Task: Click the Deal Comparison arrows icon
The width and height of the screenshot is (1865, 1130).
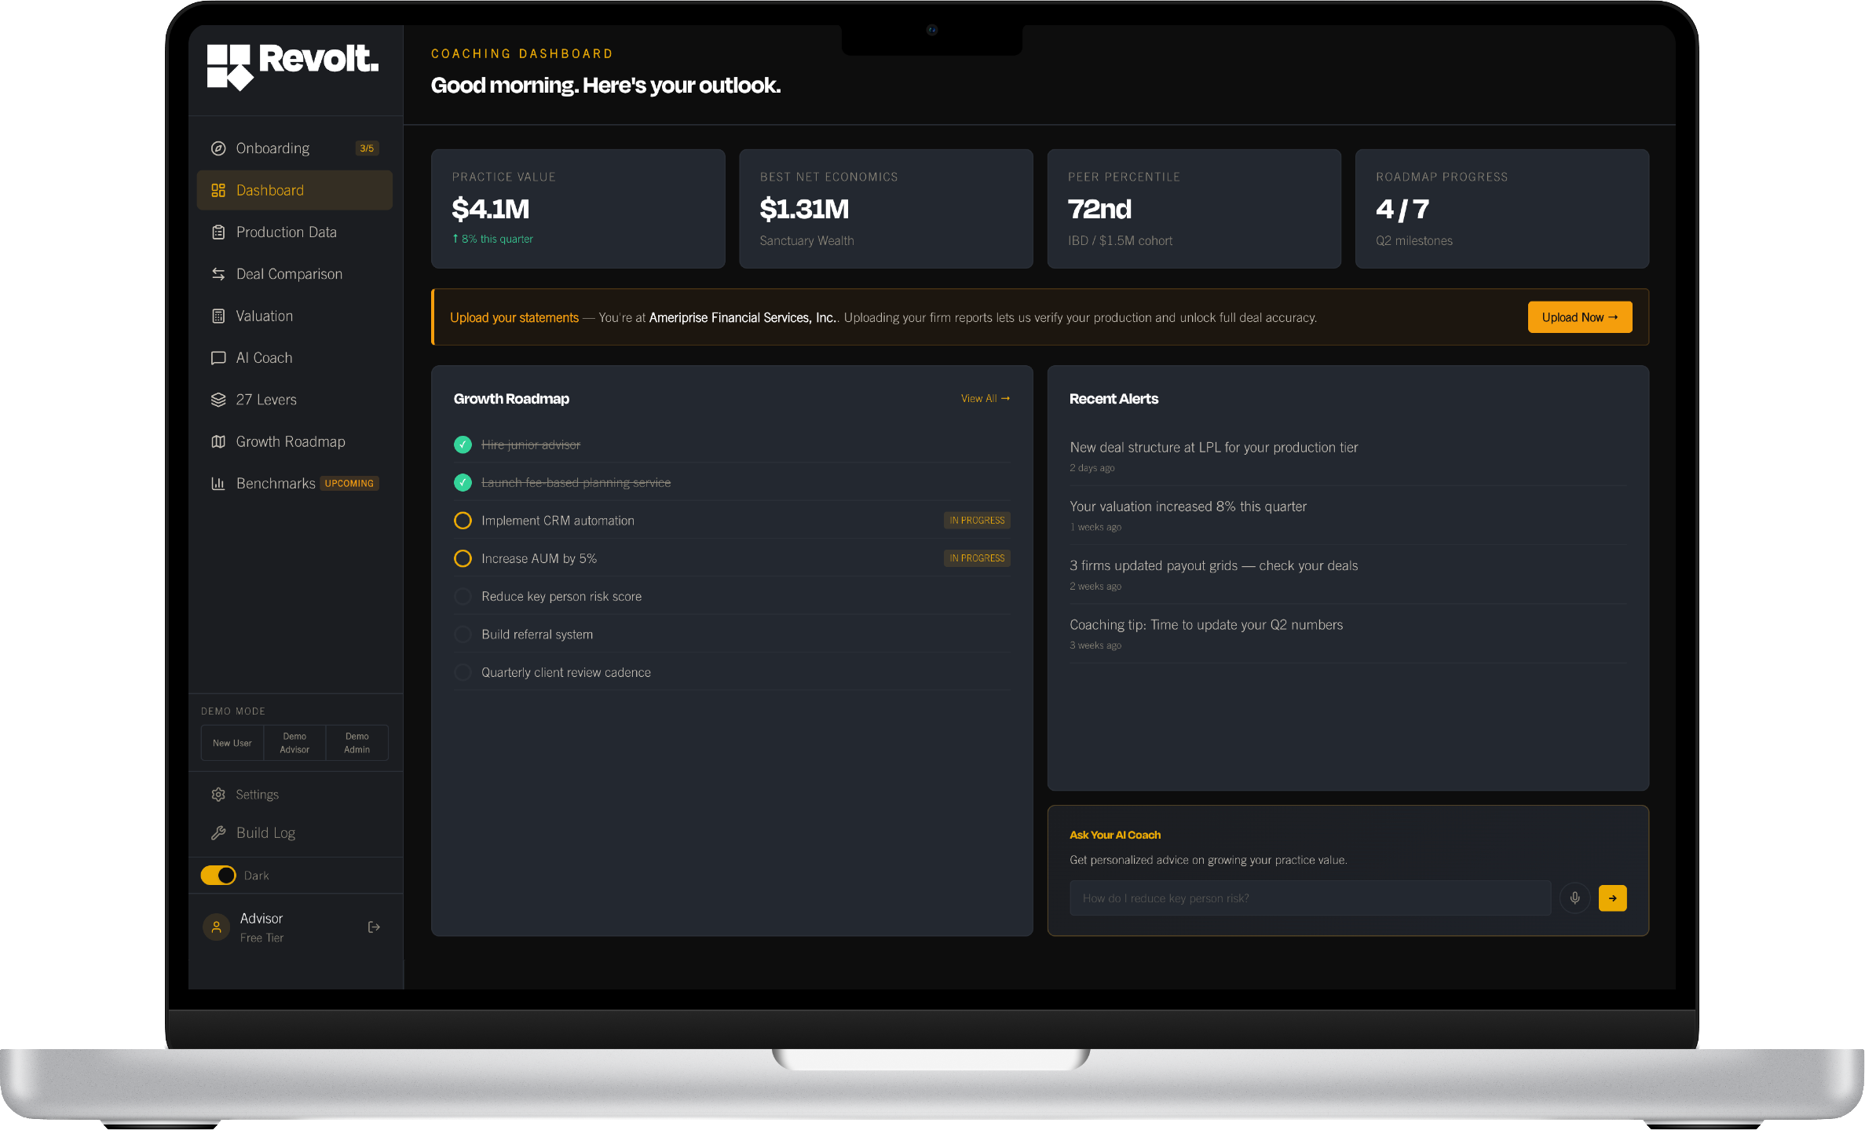Action: tap(218, 274)
